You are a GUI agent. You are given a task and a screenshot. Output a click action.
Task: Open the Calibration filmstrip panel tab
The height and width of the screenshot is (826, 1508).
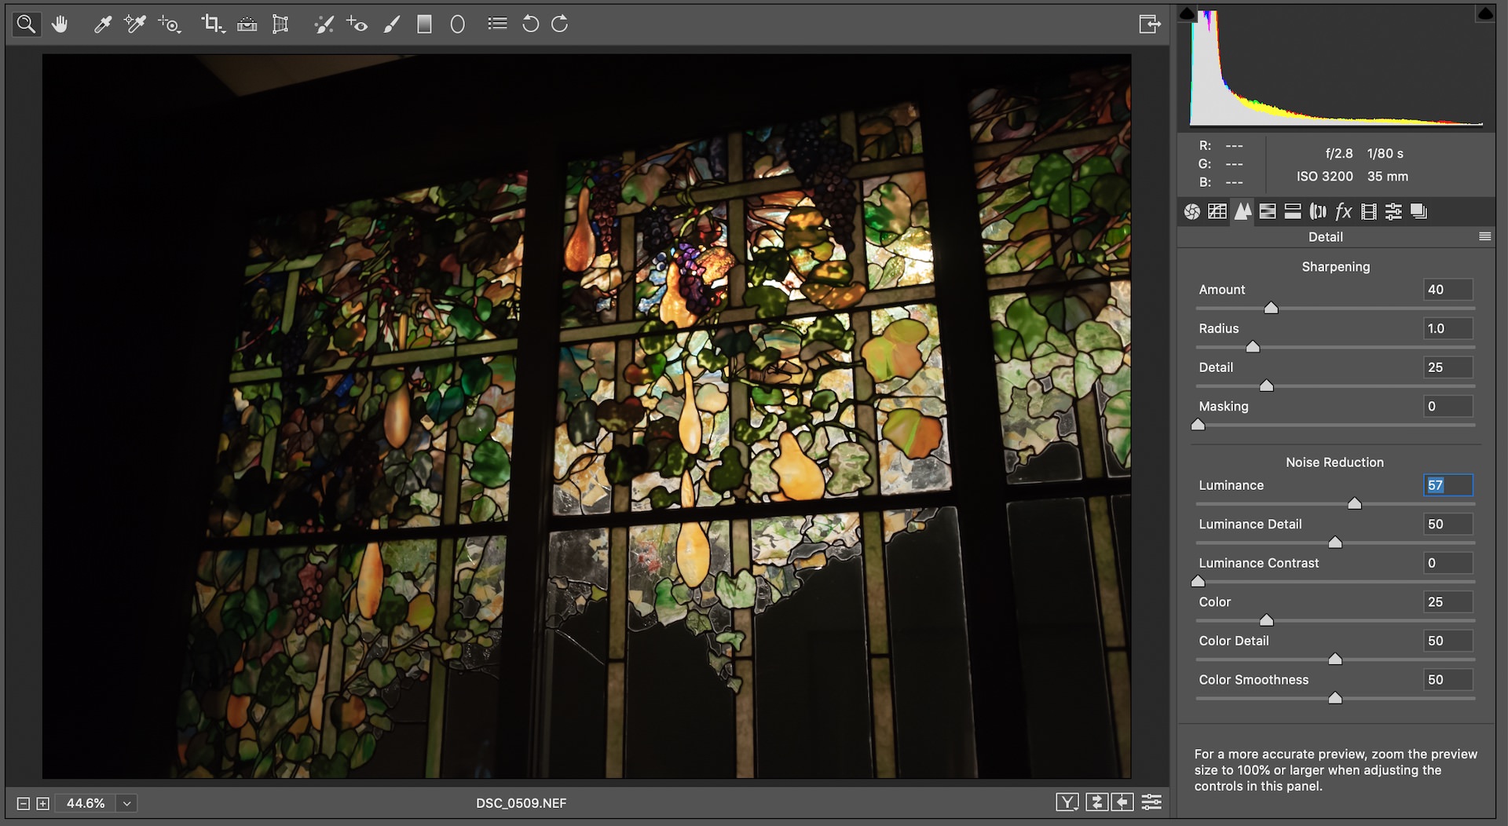(x=1369, y=211)
